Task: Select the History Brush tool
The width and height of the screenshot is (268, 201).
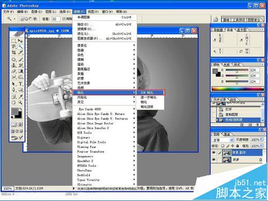Action: coord(20,65)
